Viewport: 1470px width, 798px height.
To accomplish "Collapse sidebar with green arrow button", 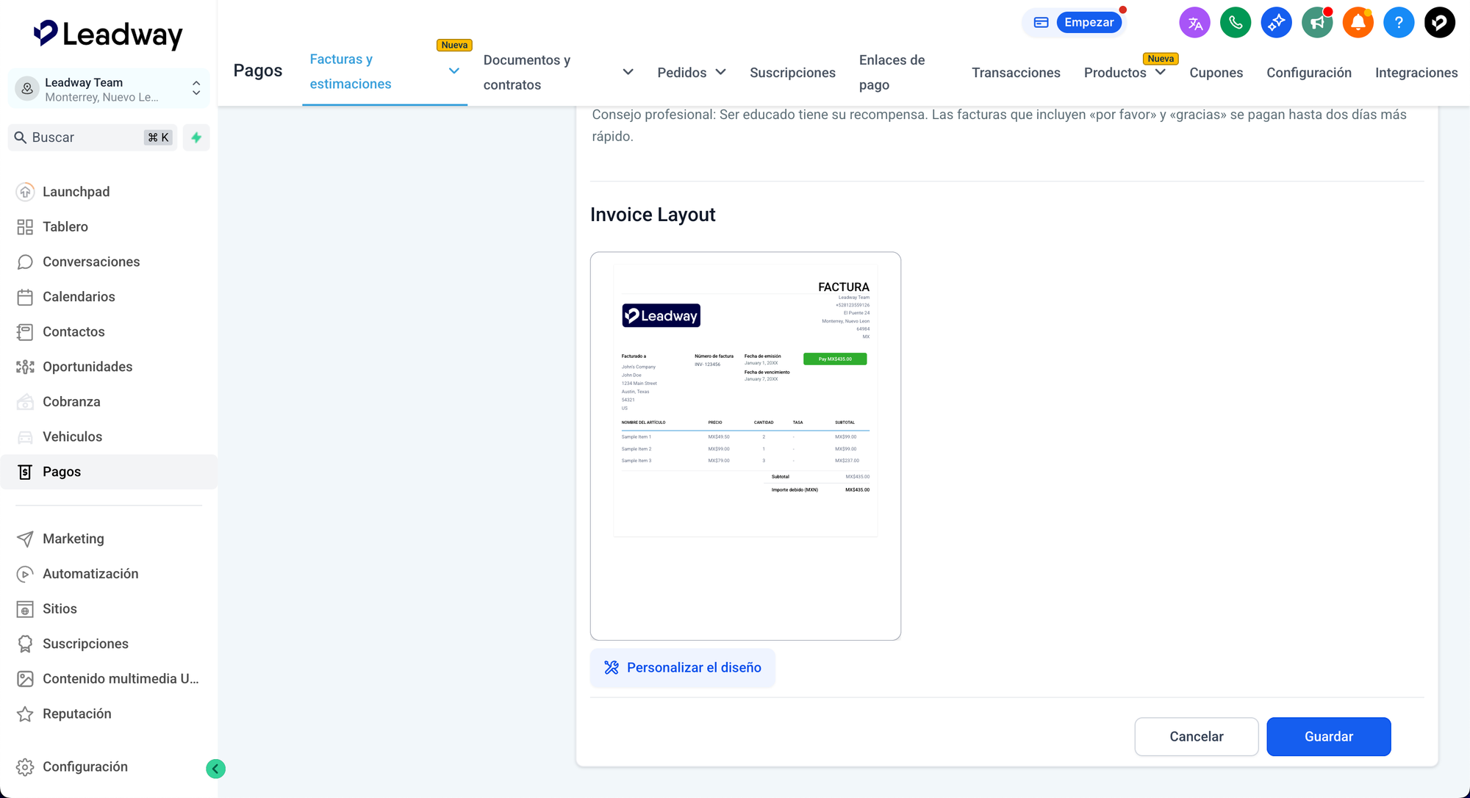I will coord(215,769).
